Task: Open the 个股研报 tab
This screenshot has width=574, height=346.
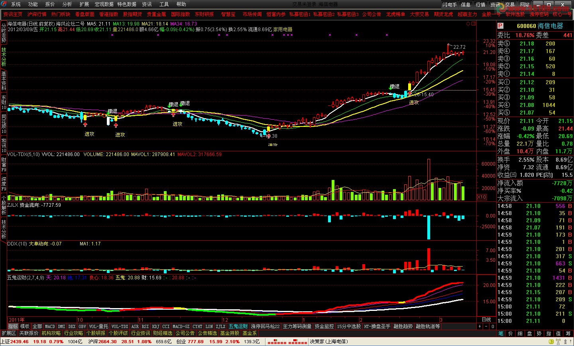Action: click(x=96, y=333)
